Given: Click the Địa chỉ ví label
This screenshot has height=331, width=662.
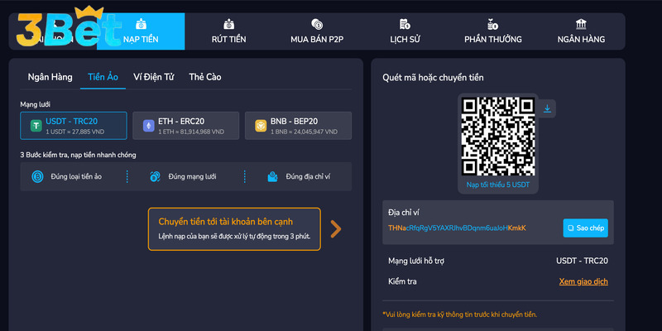Looking at the screenshot, I should (404, 213).
